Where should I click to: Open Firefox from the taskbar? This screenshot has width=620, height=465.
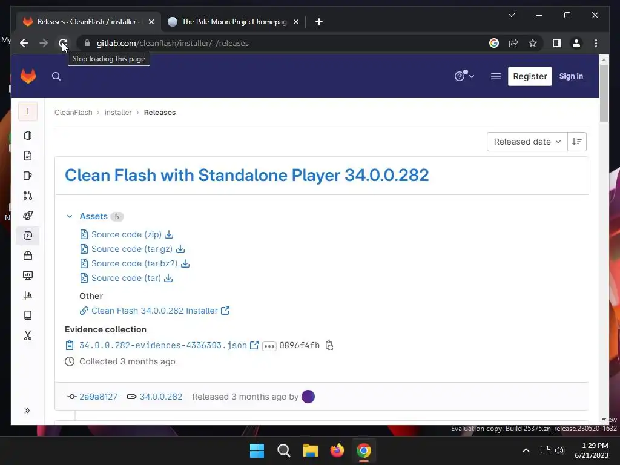pyautogui.click(x=337, y=450)
